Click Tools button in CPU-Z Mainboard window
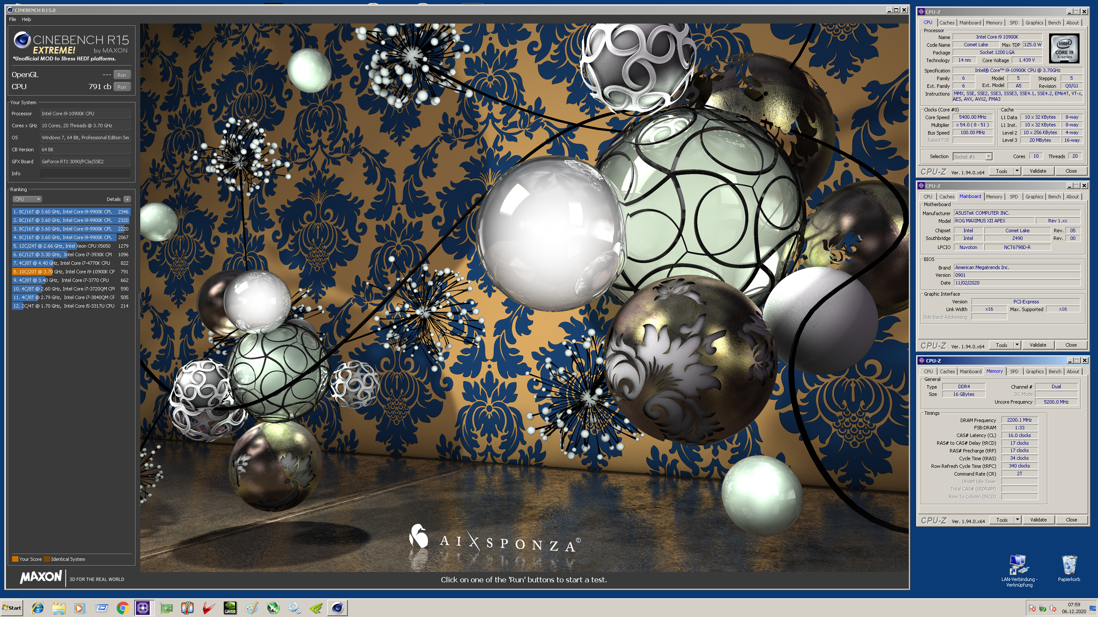 point(1001,345)
